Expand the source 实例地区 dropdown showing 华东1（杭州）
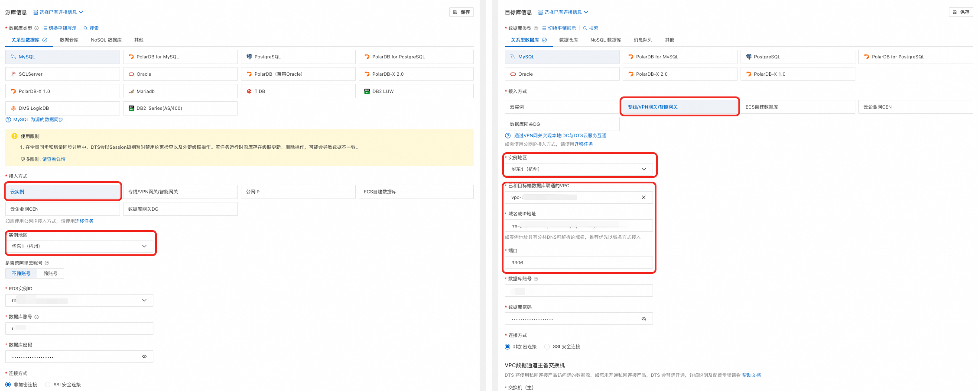 pos(79,246)
